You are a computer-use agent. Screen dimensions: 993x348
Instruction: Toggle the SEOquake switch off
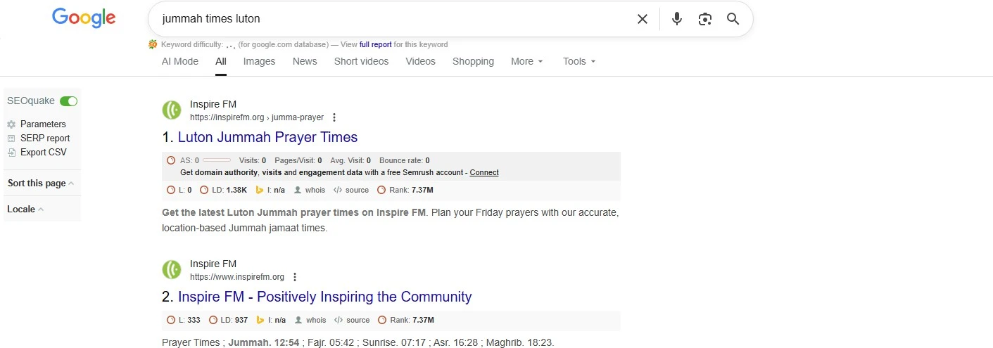tap(68, 101)
